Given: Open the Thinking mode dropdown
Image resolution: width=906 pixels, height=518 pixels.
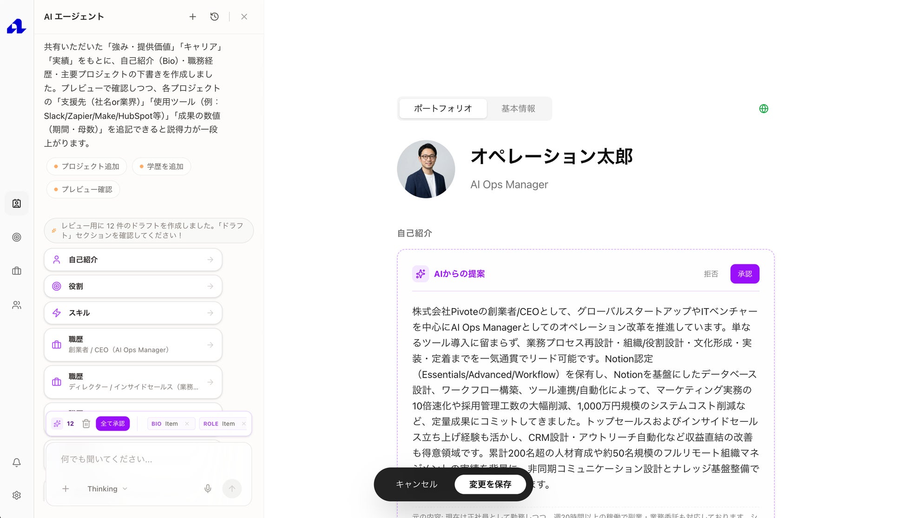Looking at the screenshot, I should click(107, 489).
